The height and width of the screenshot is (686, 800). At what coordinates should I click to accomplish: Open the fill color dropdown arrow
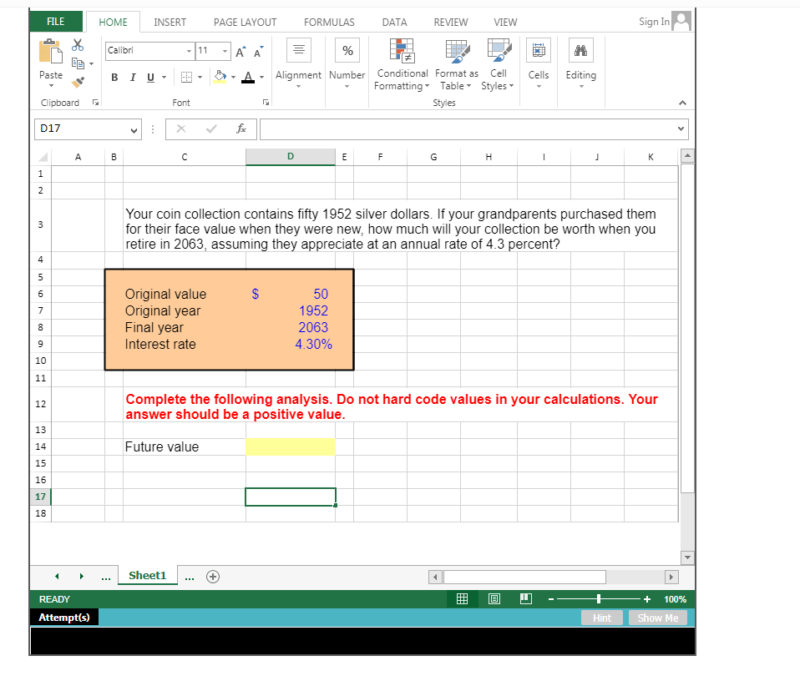pos(233,77)
